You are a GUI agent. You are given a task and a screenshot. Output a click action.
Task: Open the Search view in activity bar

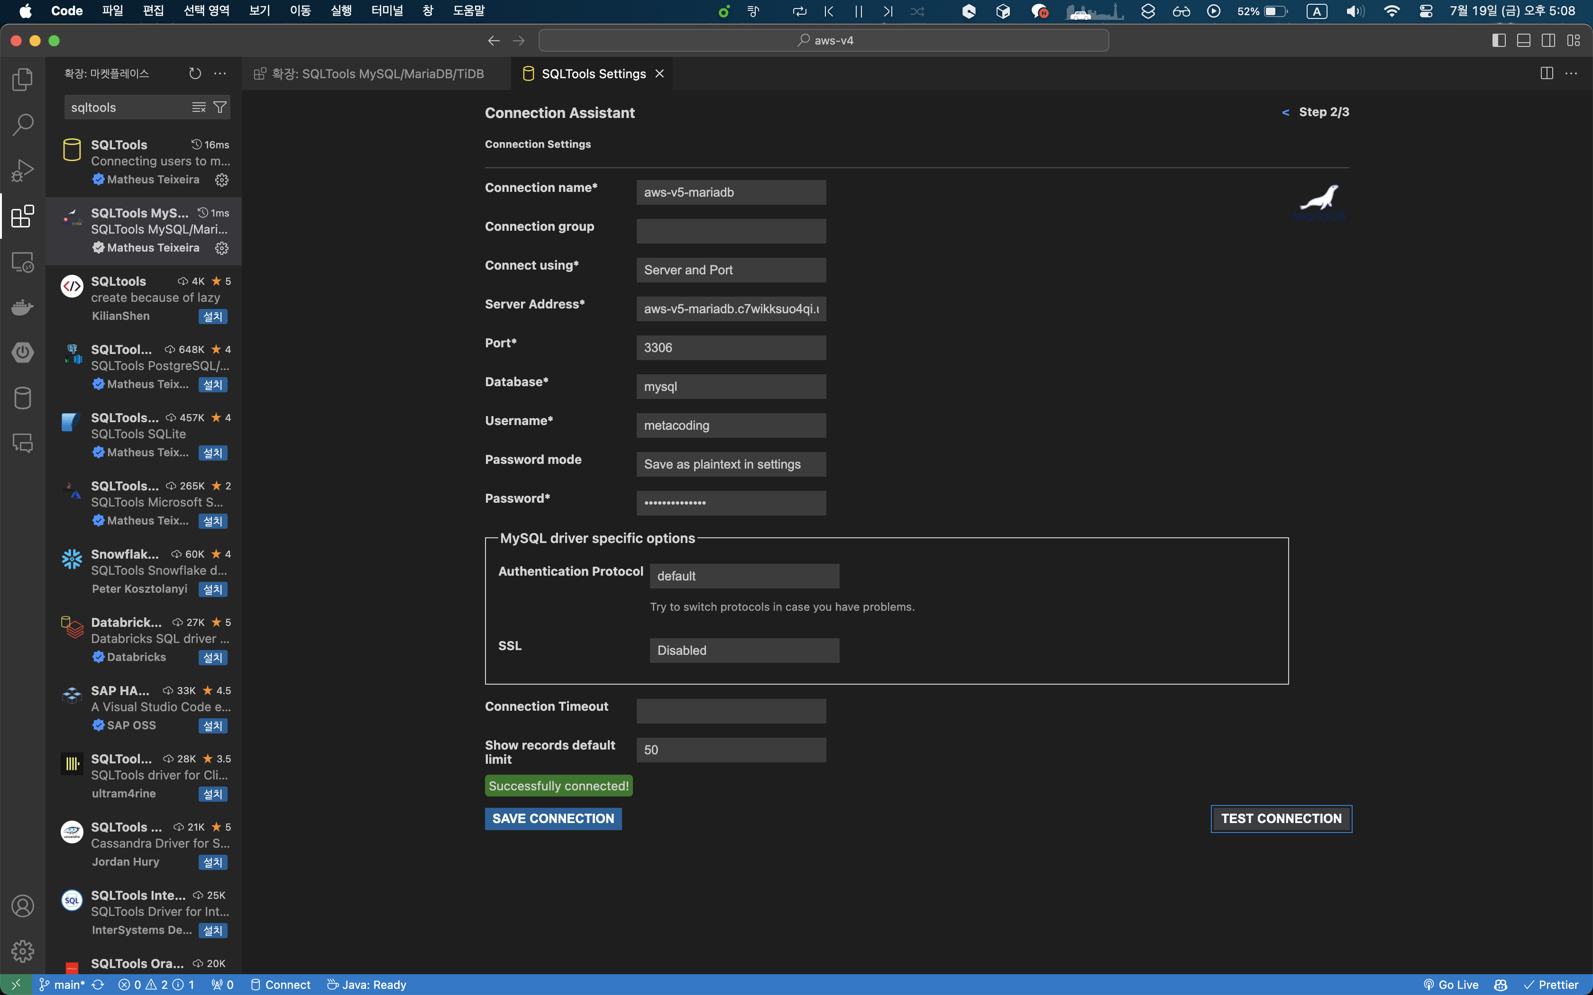tap(22, 125)
